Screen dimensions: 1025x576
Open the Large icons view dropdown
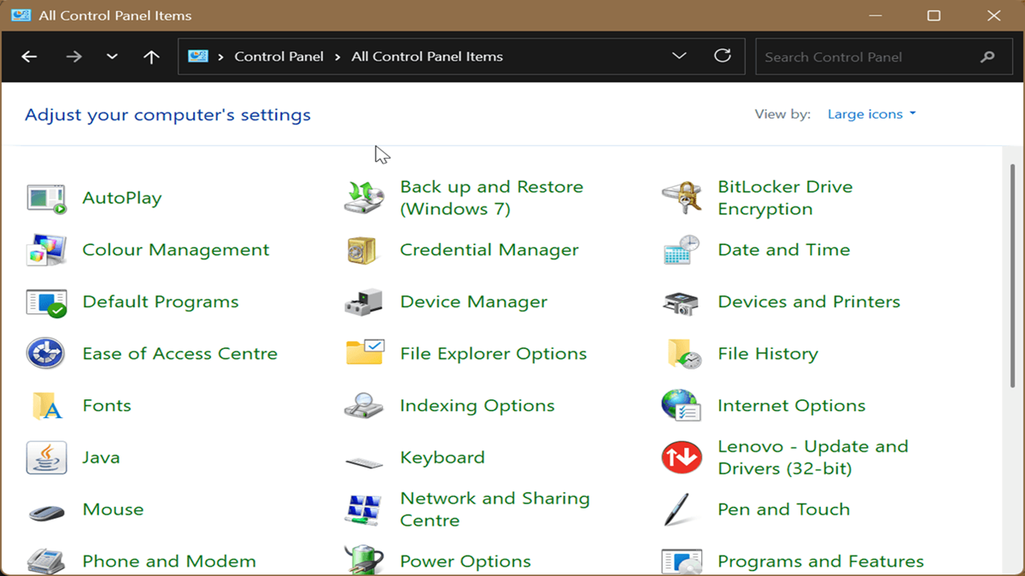pyautogui.click(x=871, y=114)
